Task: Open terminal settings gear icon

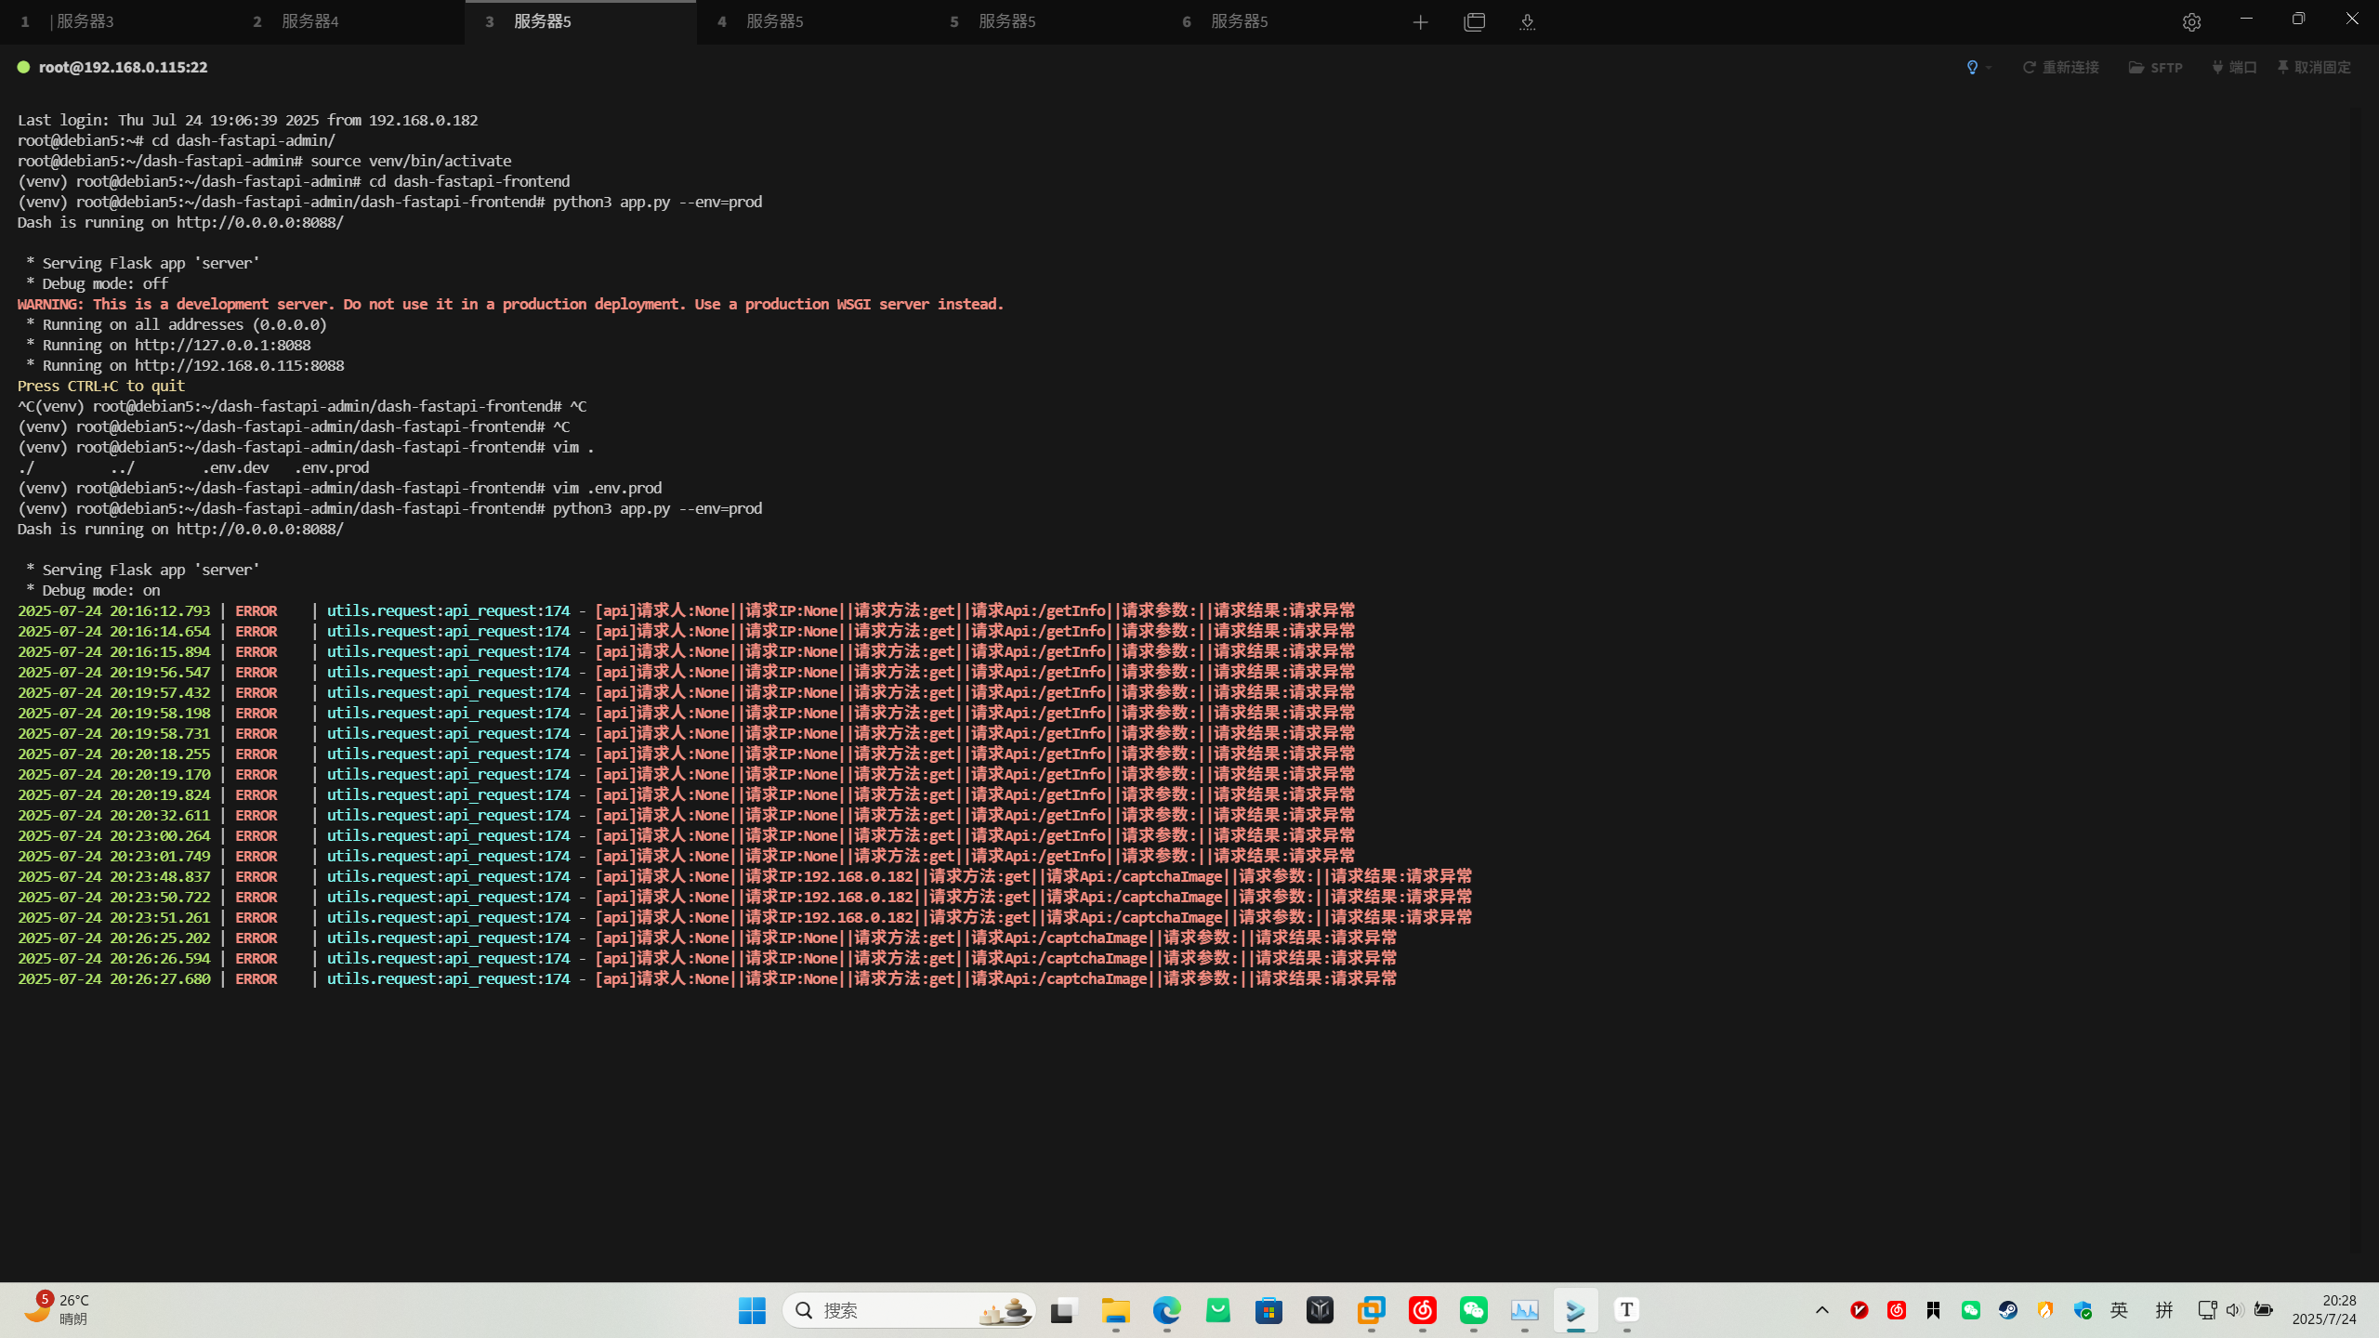Action: pyautogui.click(x=2191, y=21)
